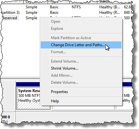Select the Reserved volume row name
This screenshot has width=139, height=129.
pos(10,18)
